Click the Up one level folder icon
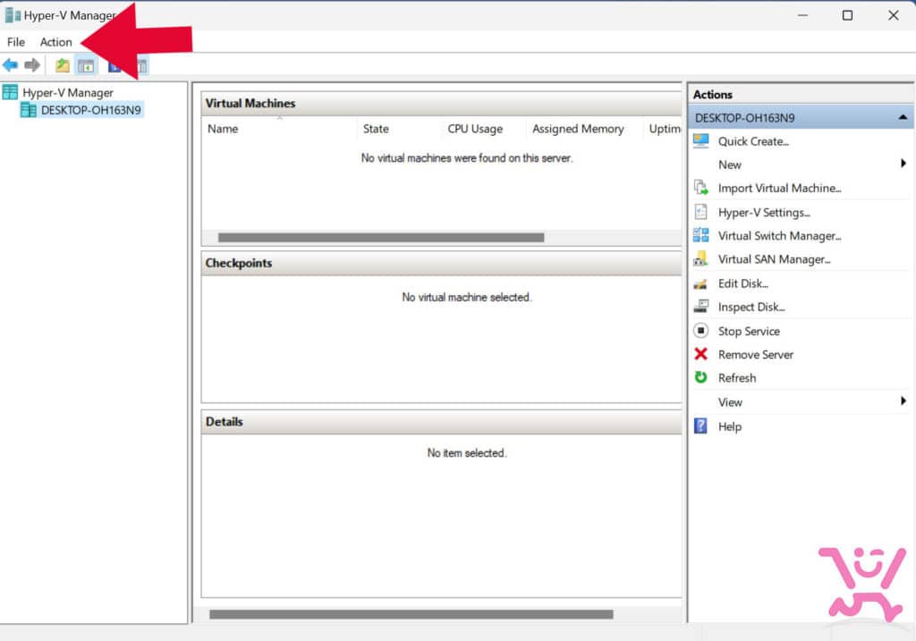Viewport: 916px width, 641px height. pyautogui.click(x=63, y=65)
